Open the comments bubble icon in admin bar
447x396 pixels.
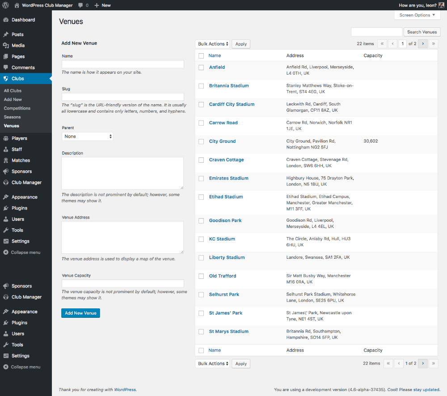tap(80, 5)
